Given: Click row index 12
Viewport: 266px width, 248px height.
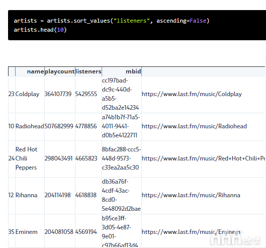Looking at the screenshot, I should point(11,195).
